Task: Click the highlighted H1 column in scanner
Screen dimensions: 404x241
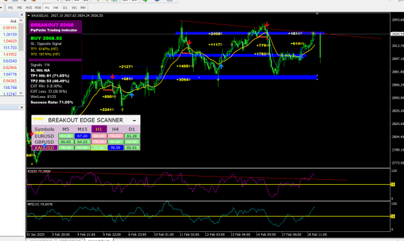Action: (99, 130)
